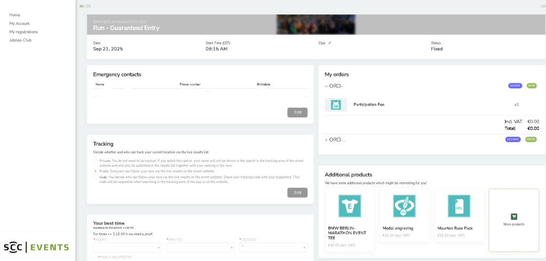
Task: Click the Sep 21, 2025 date value
Action: click(x=108, y=49)
